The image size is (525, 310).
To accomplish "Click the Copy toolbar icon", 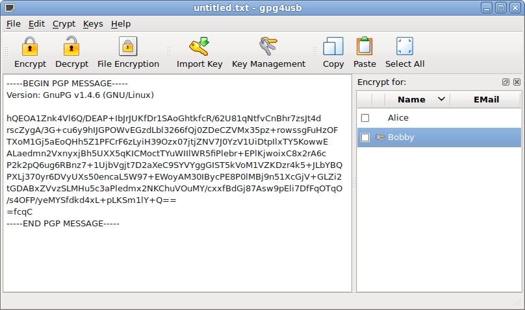I will (x=333, y=47).
